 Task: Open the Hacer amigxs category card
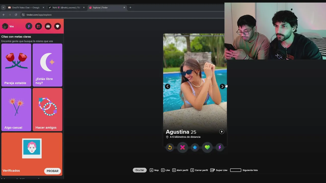47,110
